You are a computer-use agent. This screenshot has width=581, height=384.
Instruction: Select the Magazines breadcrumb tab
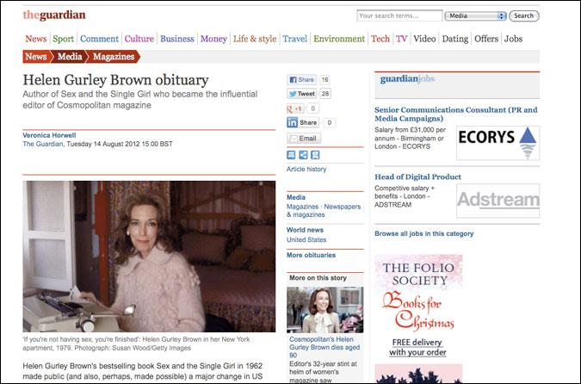(113, 57)
